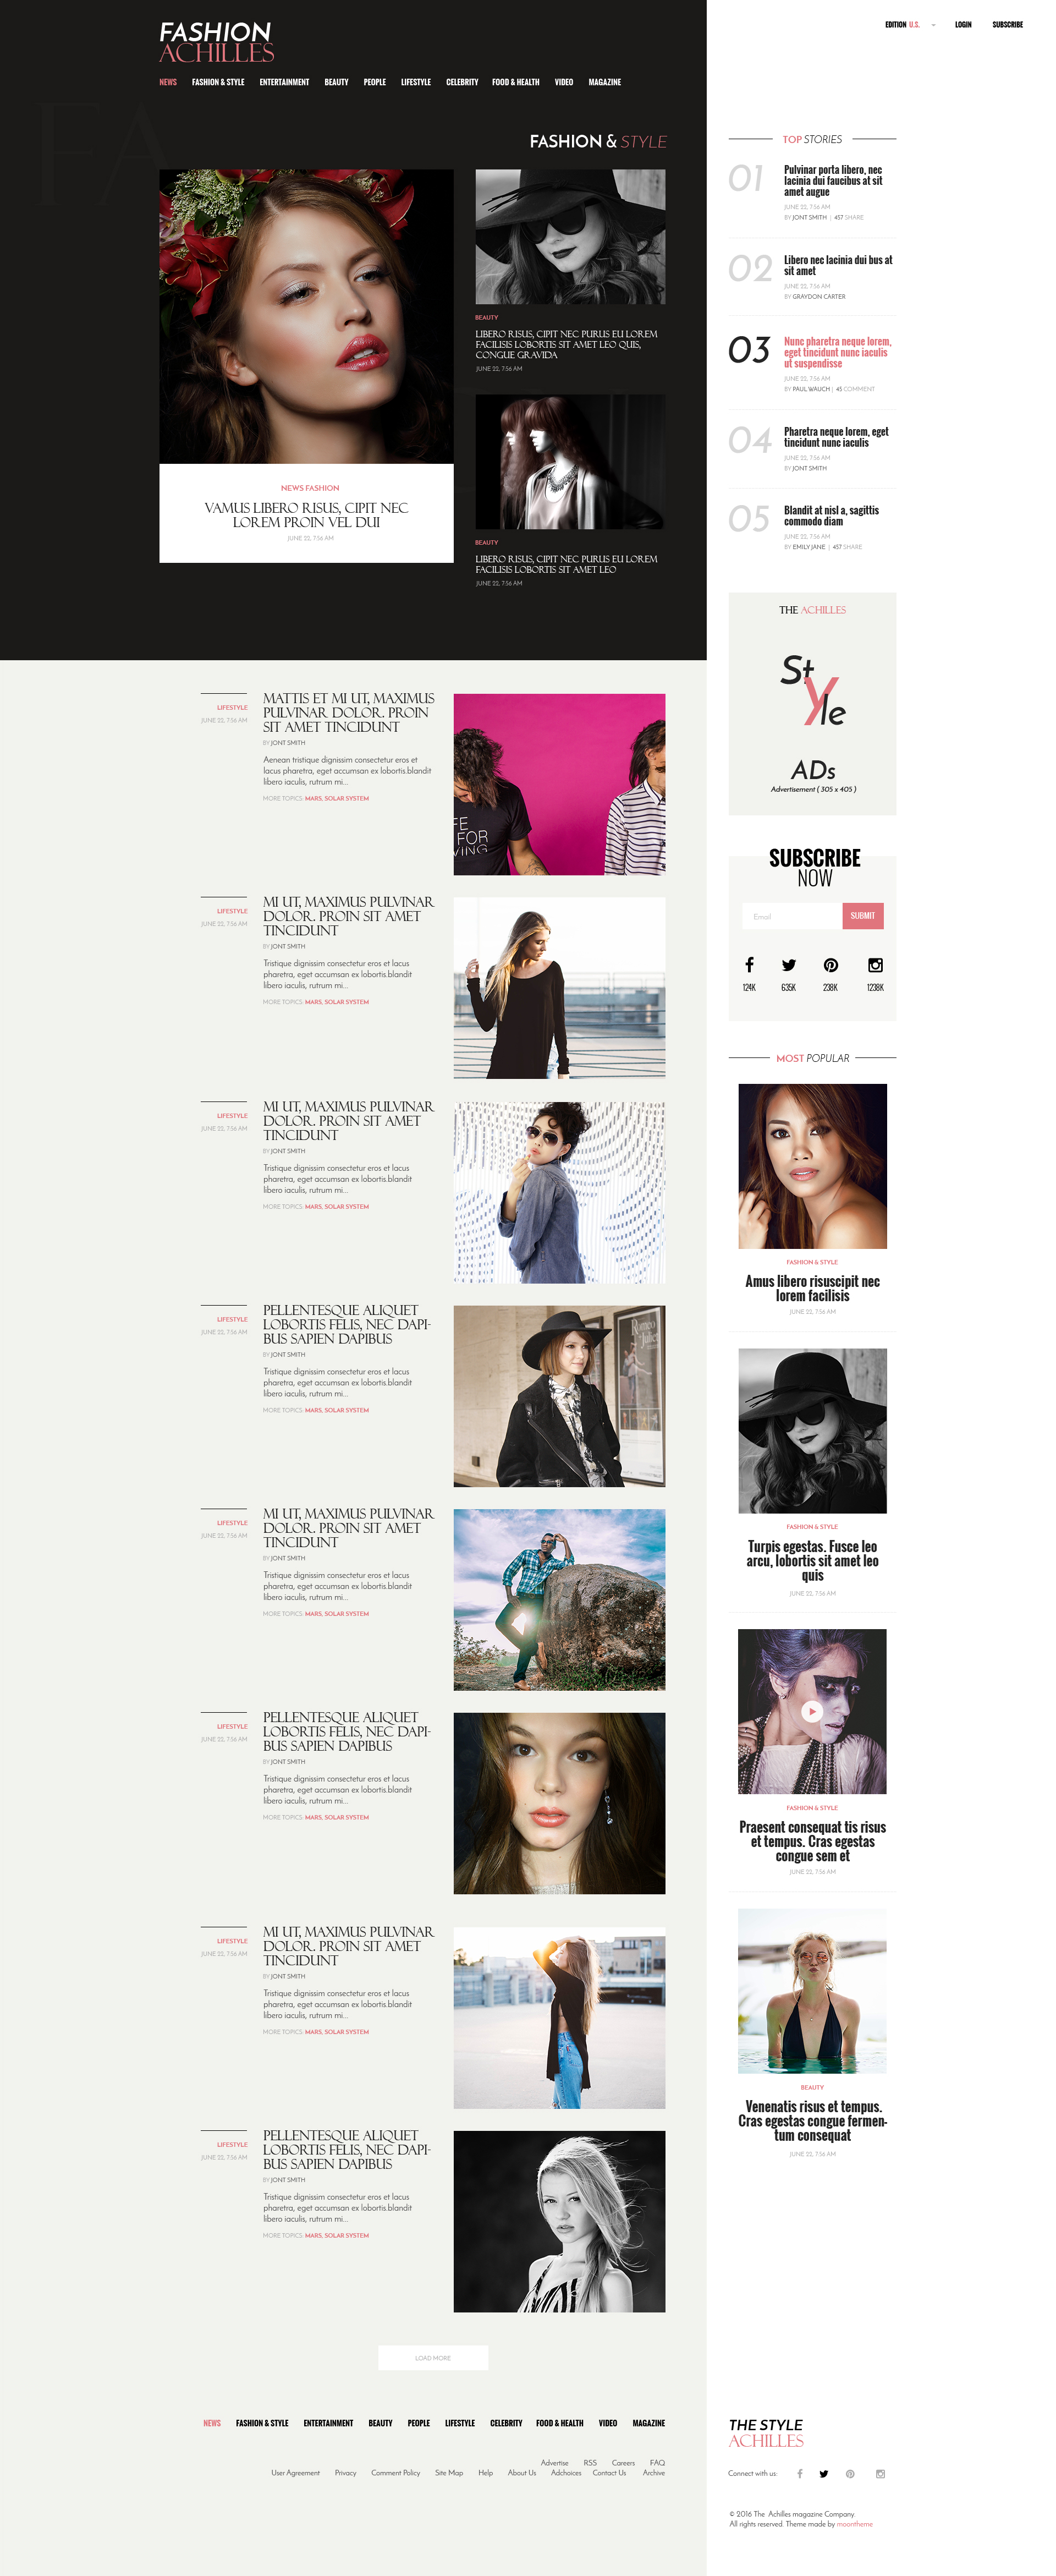The width and height of the screenshot is (1056, 2576).
Task: Click footer Facebook icon beside Connect with us
Action: 800,2474
